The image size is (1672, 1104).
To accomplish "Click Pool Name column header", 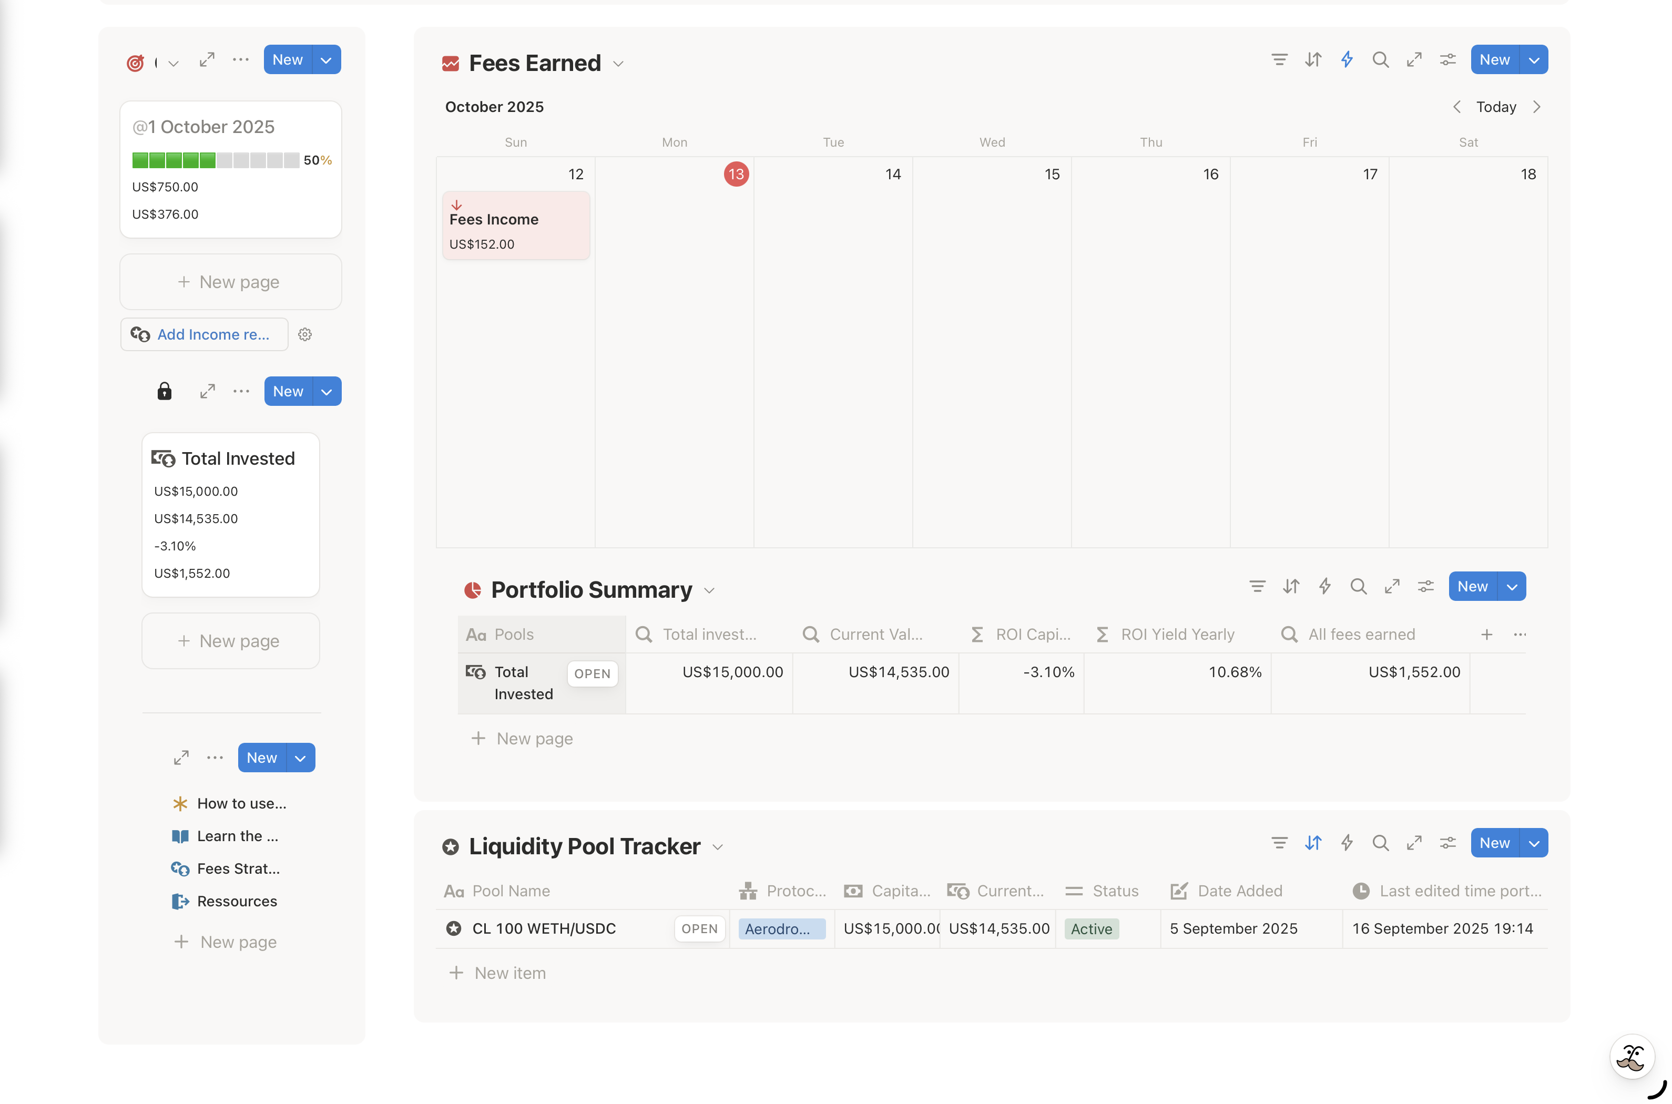I will click(583, 891).
